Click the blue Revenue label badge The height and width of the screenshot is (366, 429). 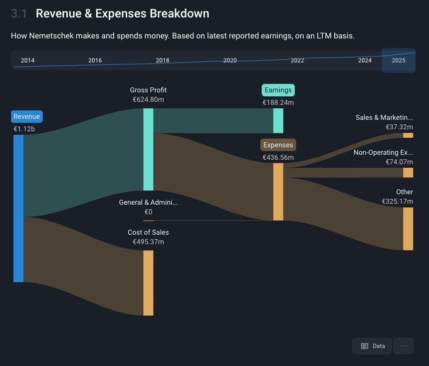click(27, 116)
